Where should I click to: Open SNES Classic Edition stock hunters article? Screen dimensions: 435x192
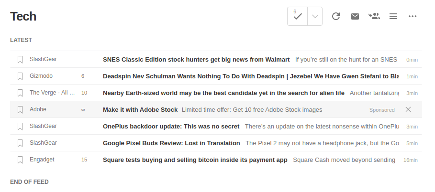click(x=196, y=60)
